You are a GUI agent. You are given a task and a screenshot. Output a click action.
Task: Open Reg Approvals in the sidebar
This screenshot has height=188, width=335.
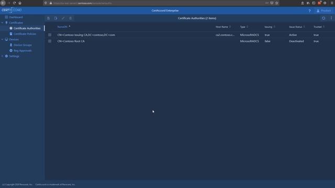(x=23, y=51)
